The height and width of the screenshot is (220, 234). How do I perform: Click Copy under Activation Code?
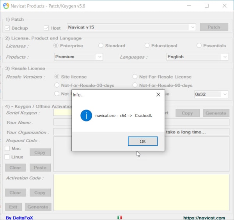pyautogui.click(x=40, y=193)
